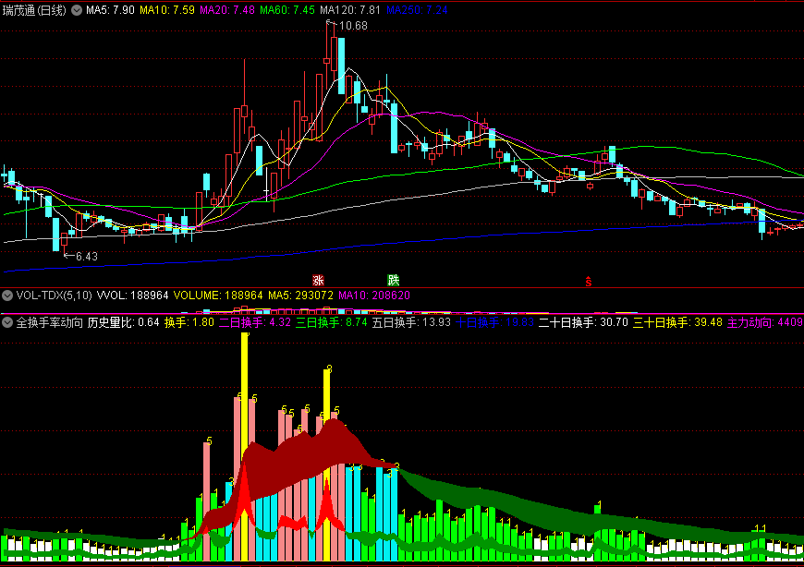
Task: Click the MA250: 7.24 label
Action: (x=417, y=10)
